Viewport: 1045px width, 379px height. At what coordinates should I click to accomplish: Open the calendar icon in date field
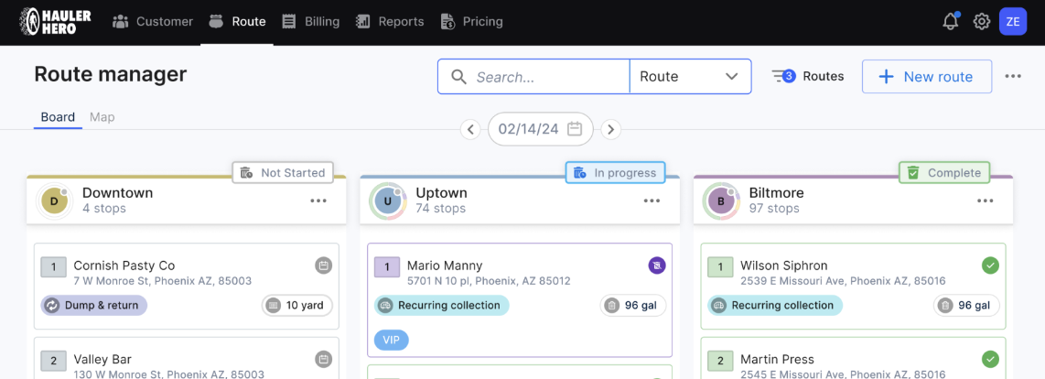coord(575,129)
